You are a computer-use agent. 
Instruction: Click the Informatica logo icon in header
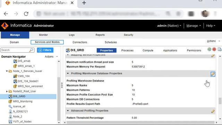point(5,26)
